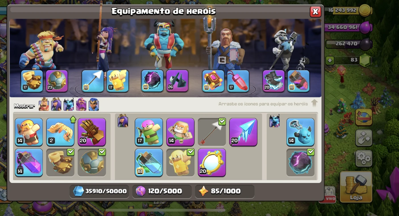Select the Giant Gauntlet equipment level 20

92,132
